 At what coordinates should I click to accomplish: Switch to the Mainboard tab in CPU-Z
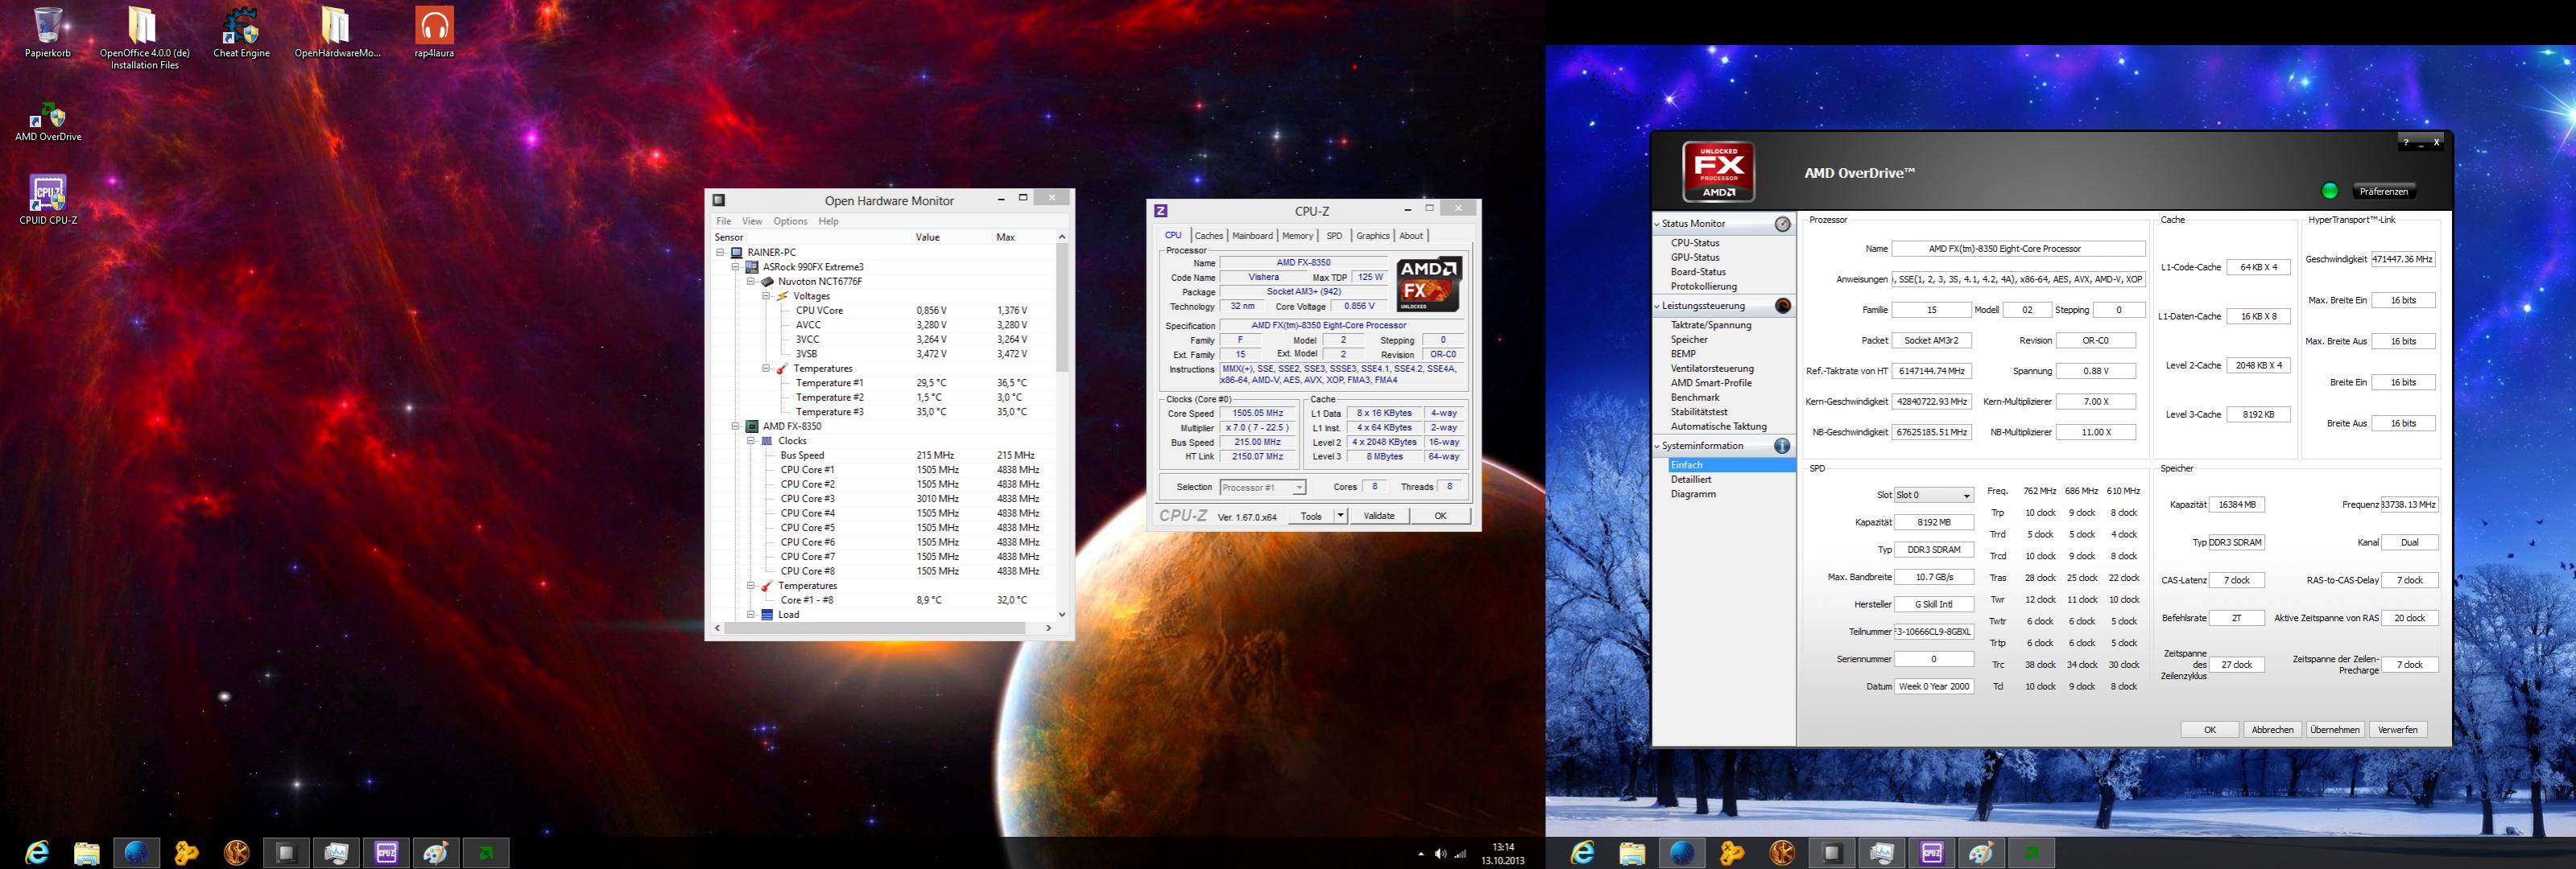(1252, 236)
